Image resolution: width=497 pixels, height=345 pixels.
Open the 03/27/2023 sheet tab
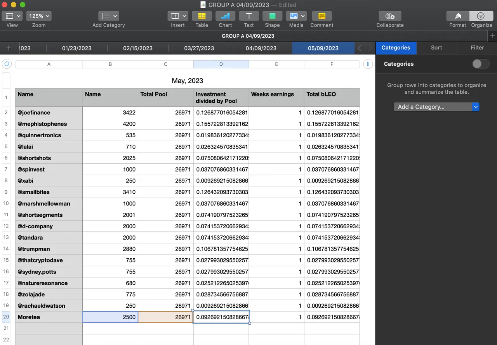point(199,48)
